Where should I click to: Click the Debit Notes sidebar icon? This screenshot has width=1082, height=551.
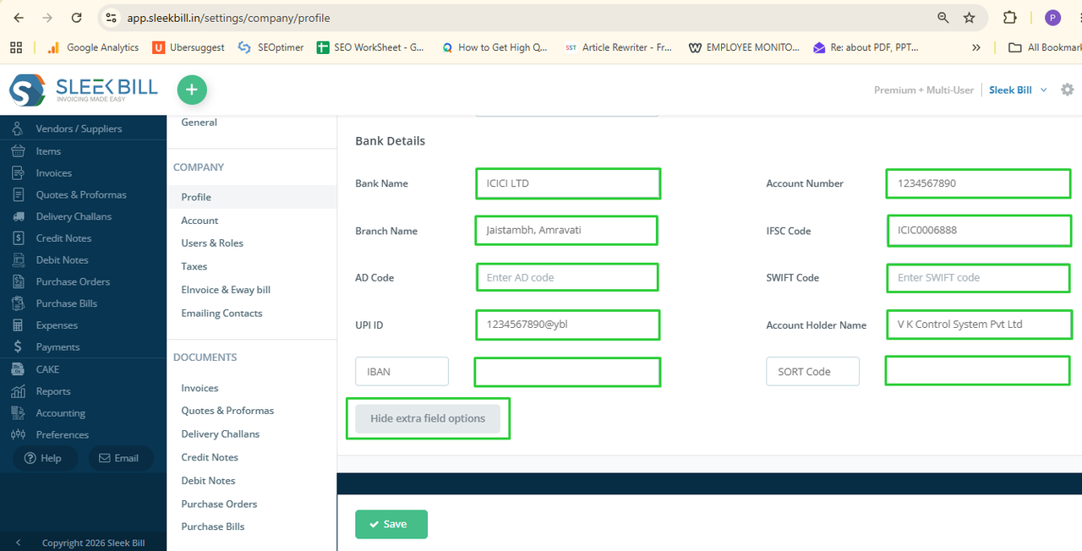[x=18, y=259]
